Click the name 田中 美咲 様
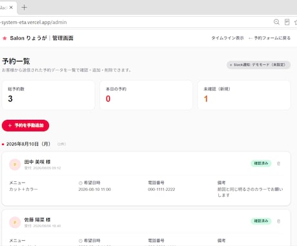Viewport: 297px width, 246px height. [x=37, y=162]
